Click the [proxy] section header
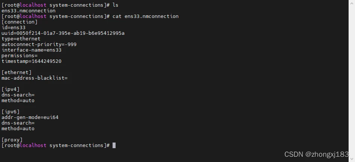The height and width of the screenshot is (162, 355). (x=12, y=140)
